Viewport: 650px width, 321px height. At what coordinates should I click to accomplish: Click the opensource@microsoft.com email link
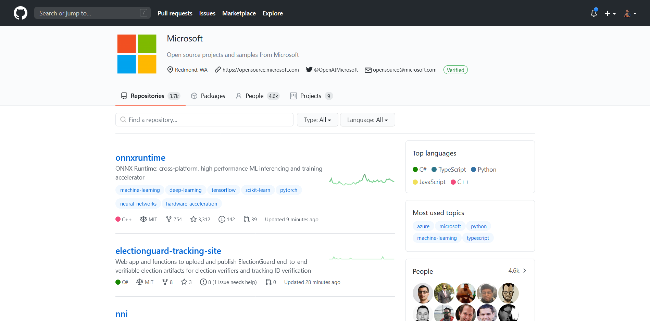pos(405,70)
